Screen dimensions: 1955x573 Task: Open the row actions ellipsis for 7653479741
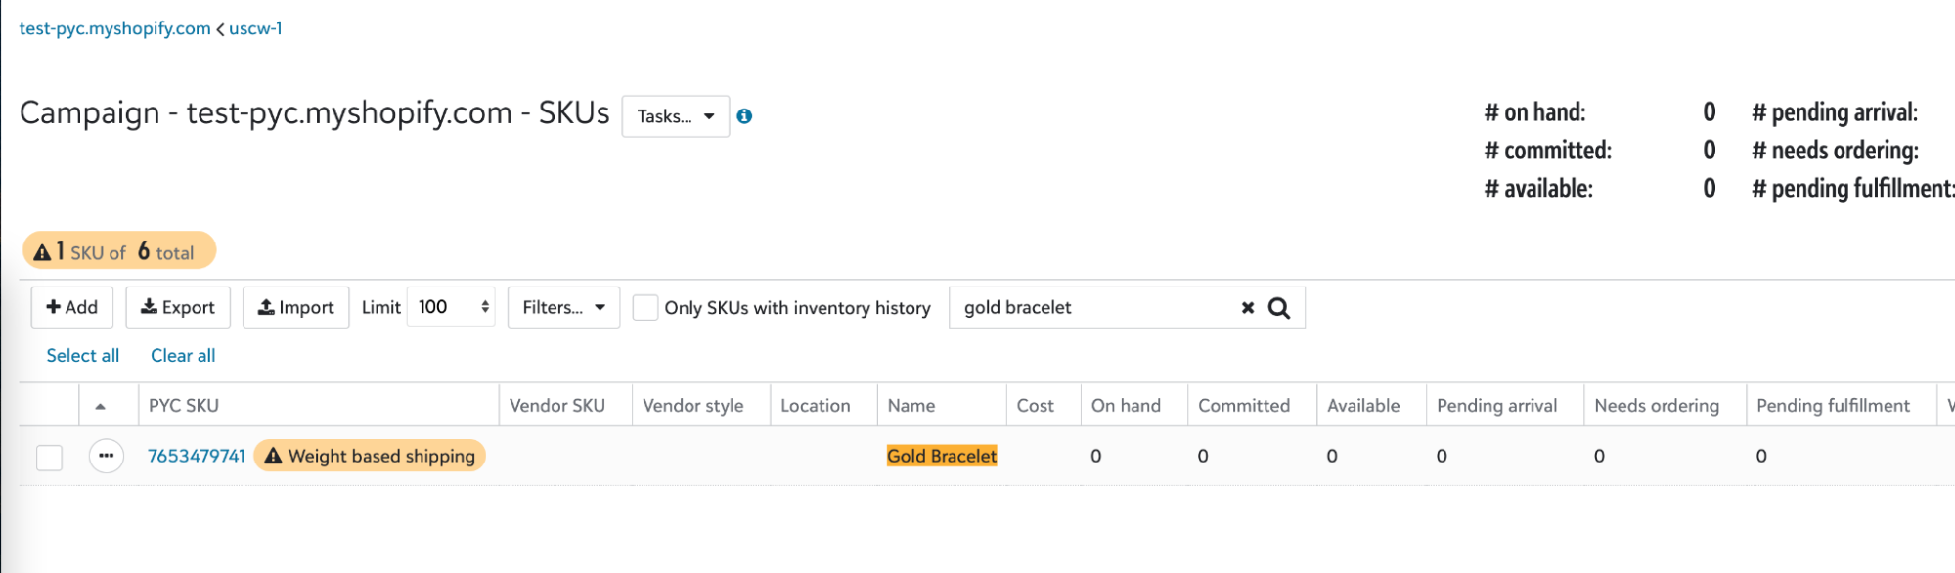106,456
